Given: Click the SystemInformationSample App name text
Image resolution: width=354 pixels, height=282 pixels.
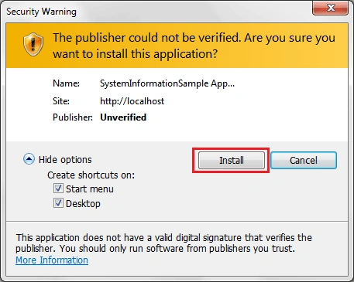Looking at the screenshot, I should [x=167, y=83].
